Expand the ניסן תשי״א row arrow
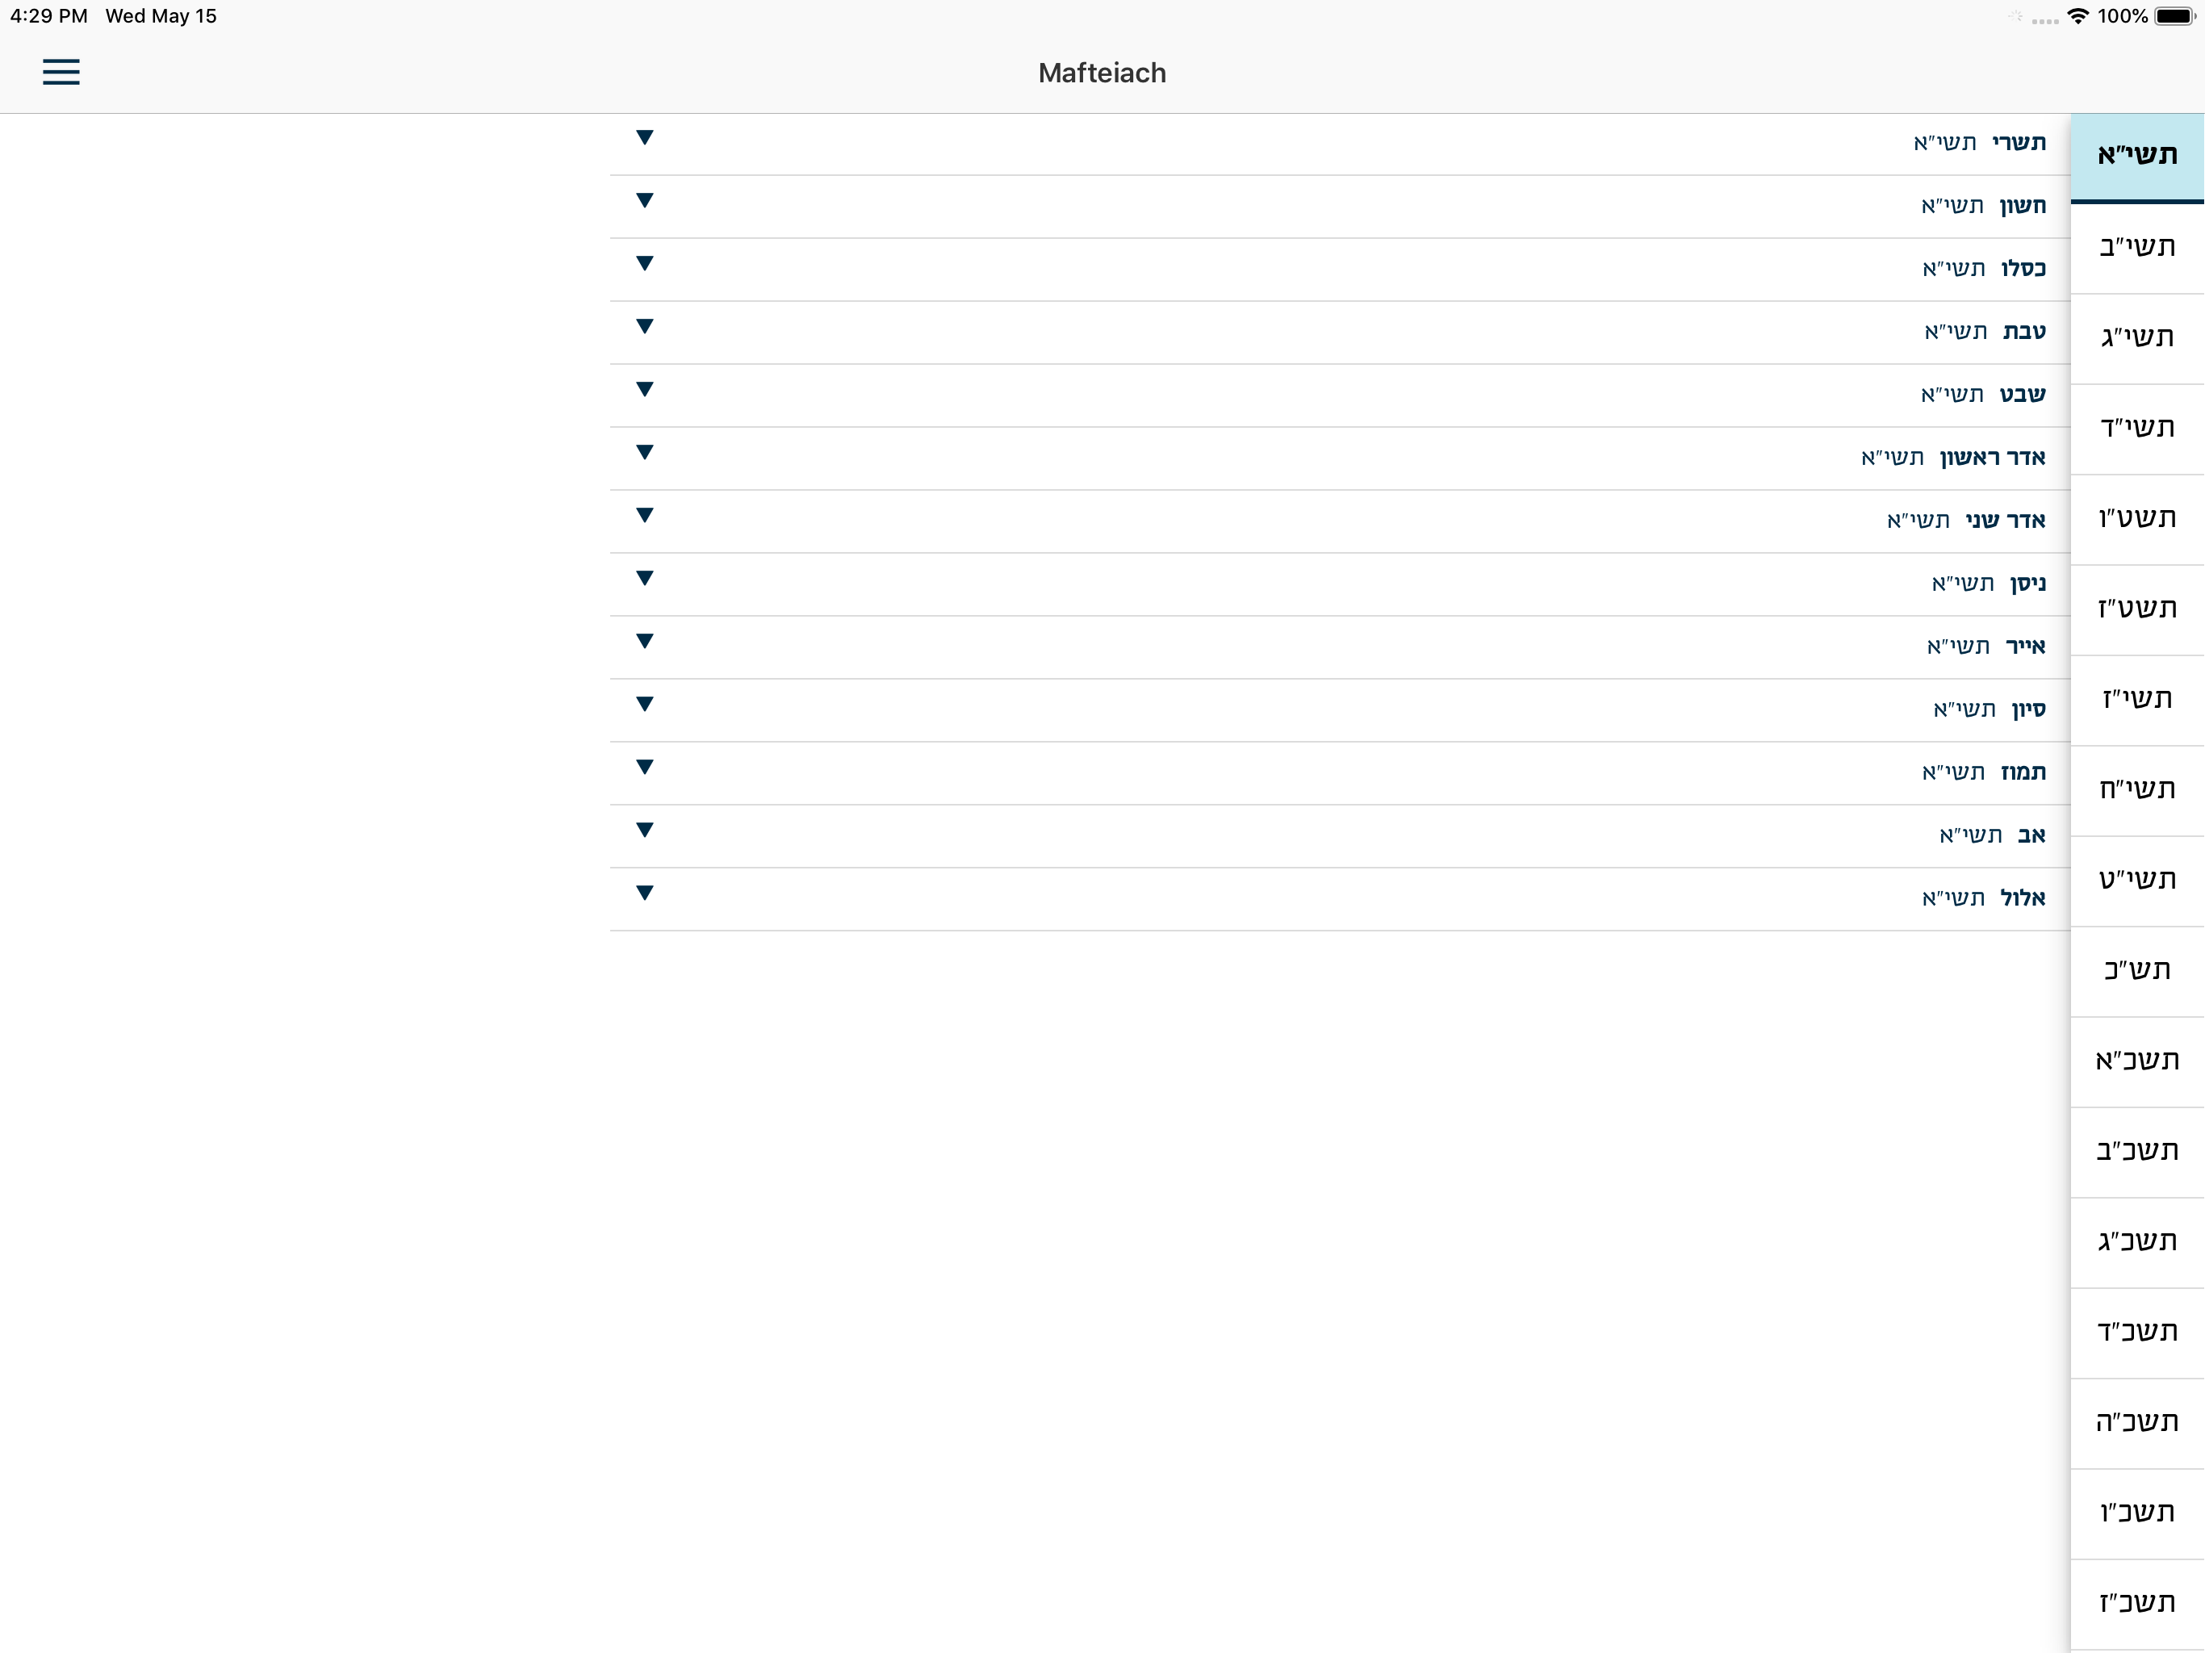The width and height of the screenshot is (2205, 1653). click(x=645, y=577)
